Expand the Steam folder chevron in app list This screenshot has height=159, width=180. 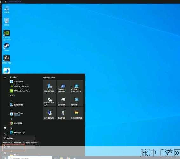coord(39,154)
